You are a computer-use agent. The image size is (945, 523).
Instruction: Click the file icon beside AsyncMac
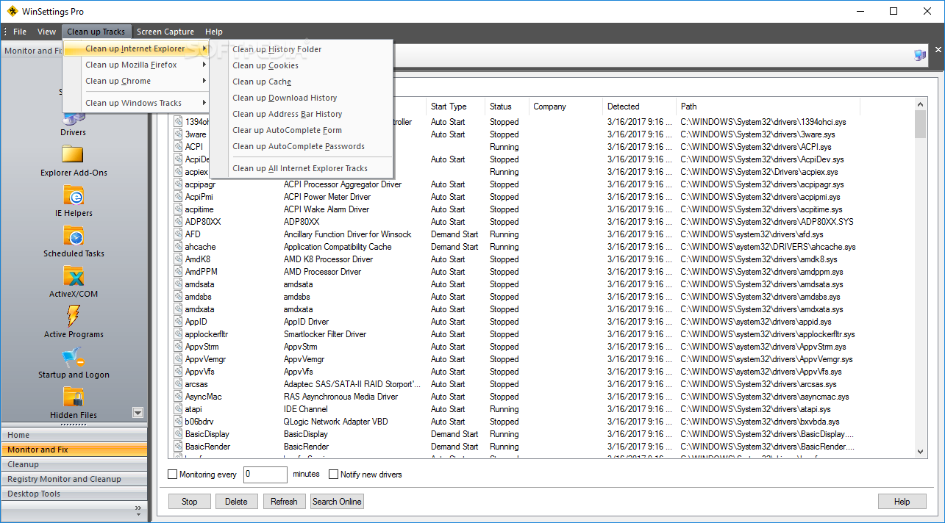(178, 397)
